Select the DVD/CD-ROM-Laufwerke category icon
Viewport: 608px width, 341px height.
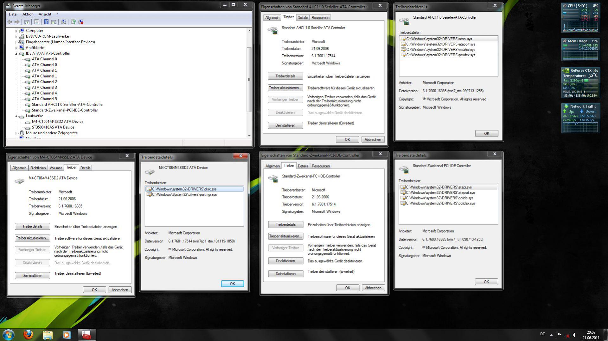pos(22,36)
